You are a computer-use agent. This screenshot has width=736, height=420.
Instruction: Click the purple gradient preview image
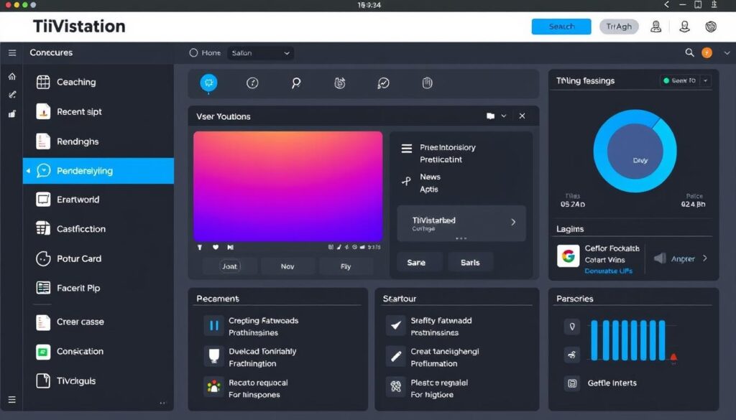[287, 185]
